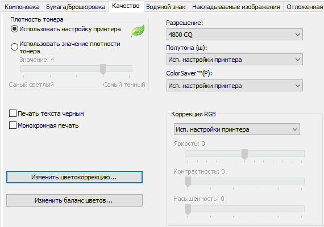The height and width of the screenshot is (227, 324).
Task: Click the ColorSaver™(P): label
Action: pos(189,73)
